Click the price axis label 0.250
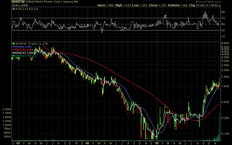The height and width of the screenshot is (145, 232). tap(225, 118)
